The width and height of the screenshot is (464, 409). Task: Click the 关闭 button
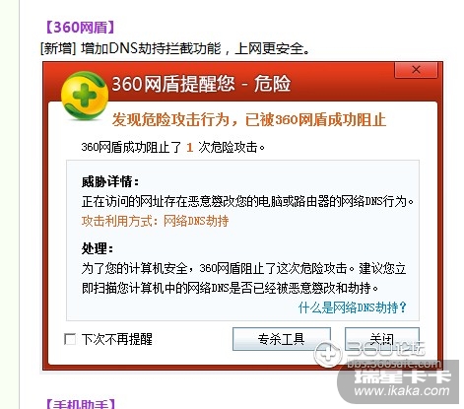pos(382,338)
